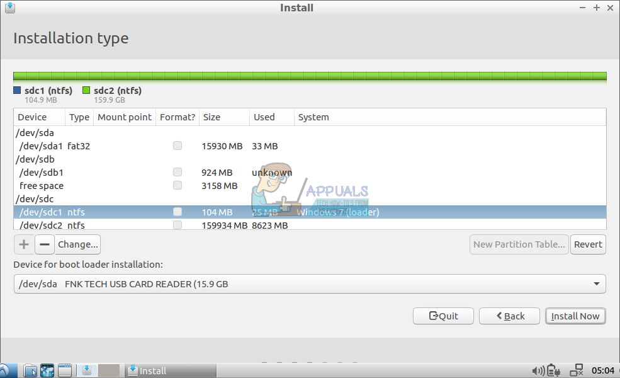The height and width of the screenshot is (378, 620).
Task: Click the 924 MB size cell
Action: 217,173
